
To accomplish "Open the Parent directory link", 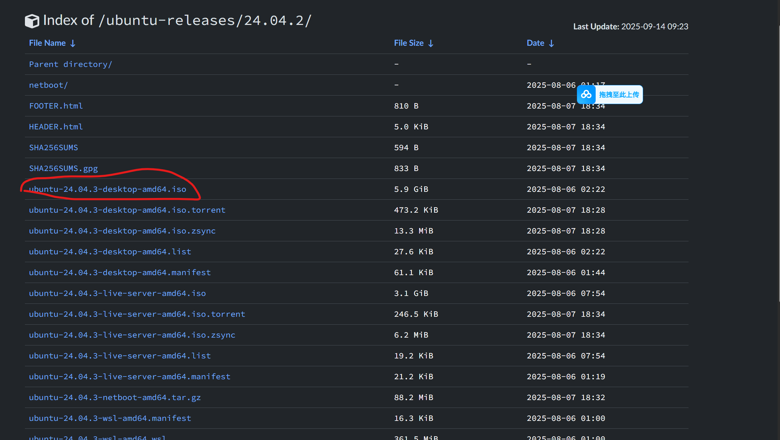I will [x=70, y=64].
